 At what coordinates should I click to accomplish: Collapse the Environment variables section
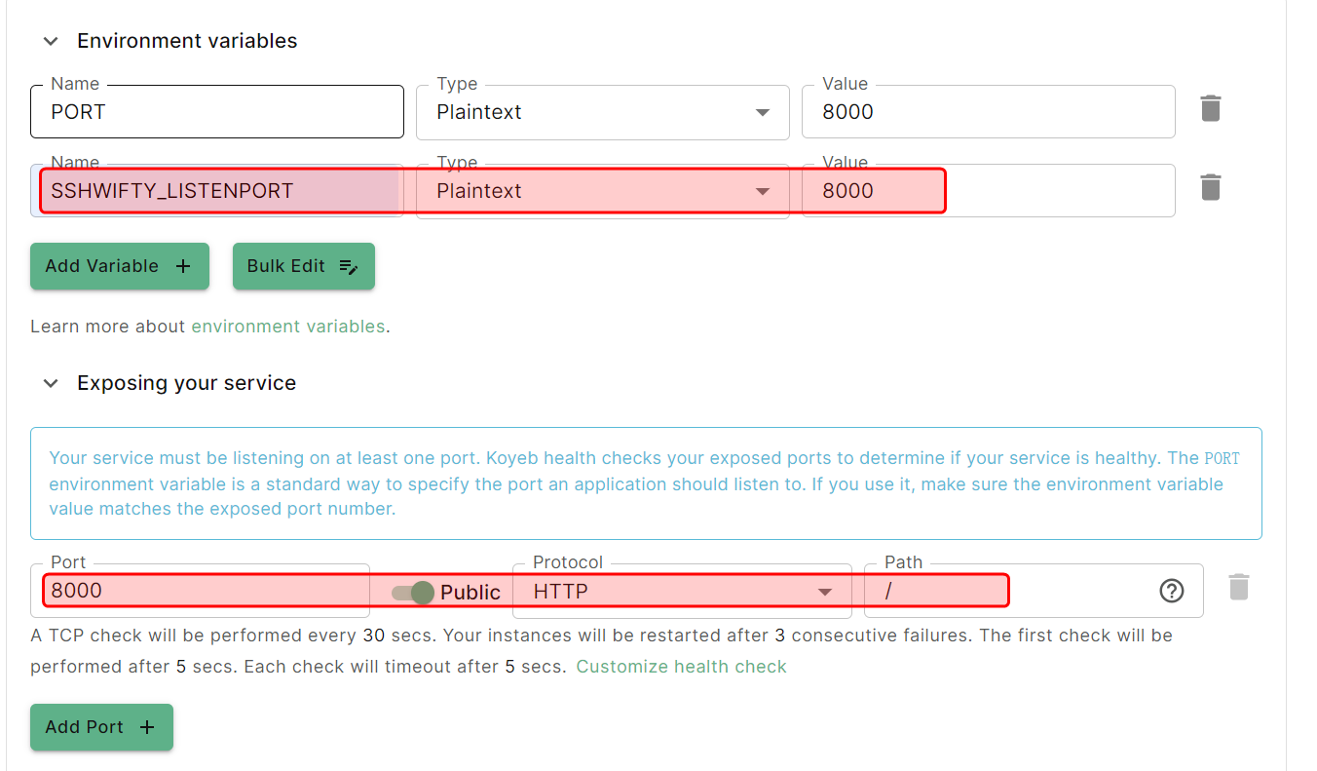click(x=52, y=41)
